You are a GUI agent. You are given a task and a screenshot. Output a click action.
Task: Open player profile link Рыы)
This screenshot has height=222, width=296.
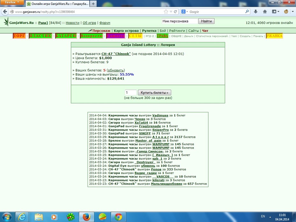pos(43,23)
